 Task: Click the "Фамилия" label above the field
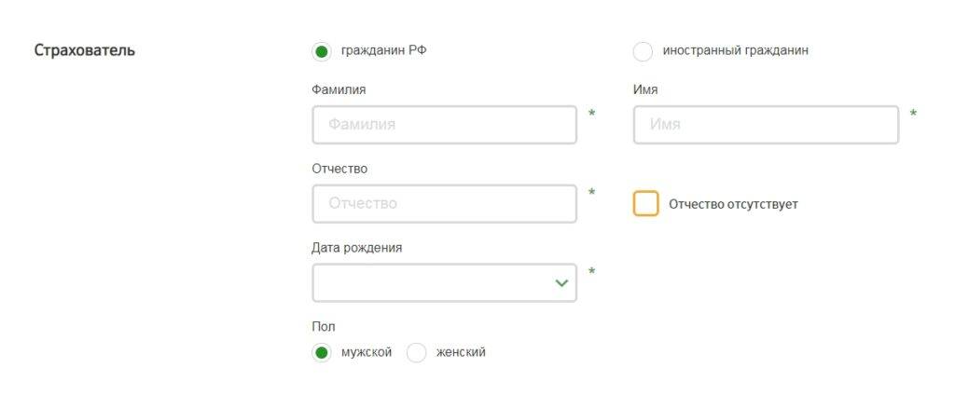pos(339,89)
